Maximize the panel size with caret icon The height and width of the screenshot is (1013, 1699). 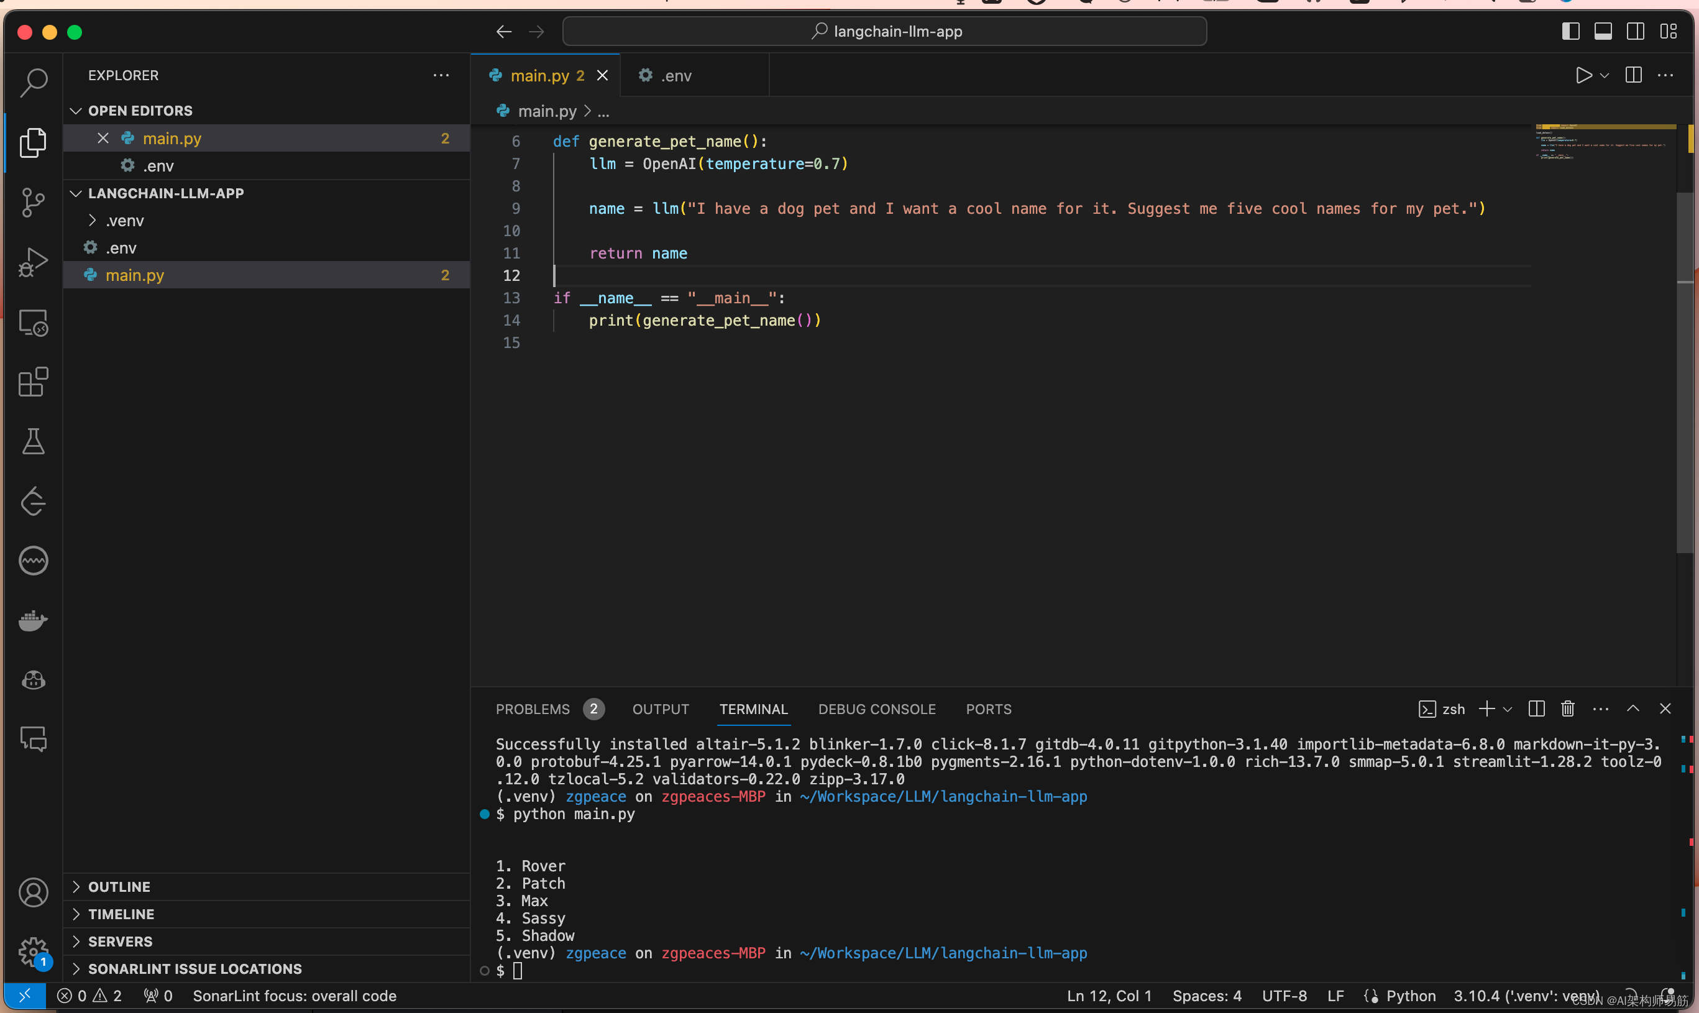1633,708
